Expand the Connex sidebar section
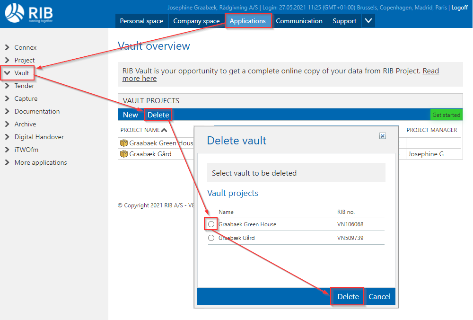 [x=7, y=47]
